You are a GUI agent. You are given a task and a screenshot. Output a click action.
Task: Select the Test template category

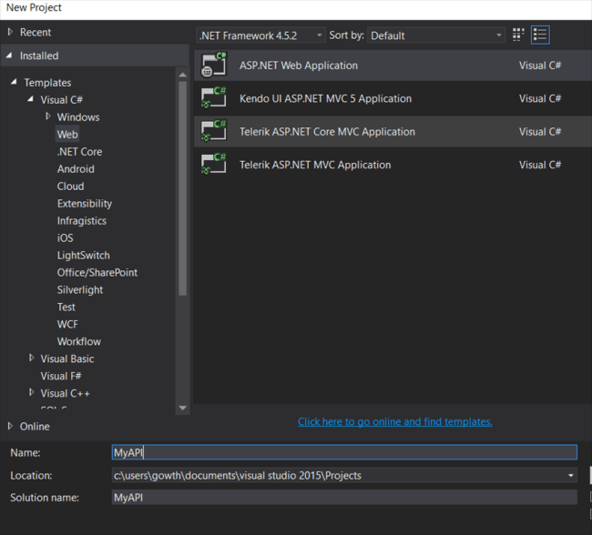66,308
